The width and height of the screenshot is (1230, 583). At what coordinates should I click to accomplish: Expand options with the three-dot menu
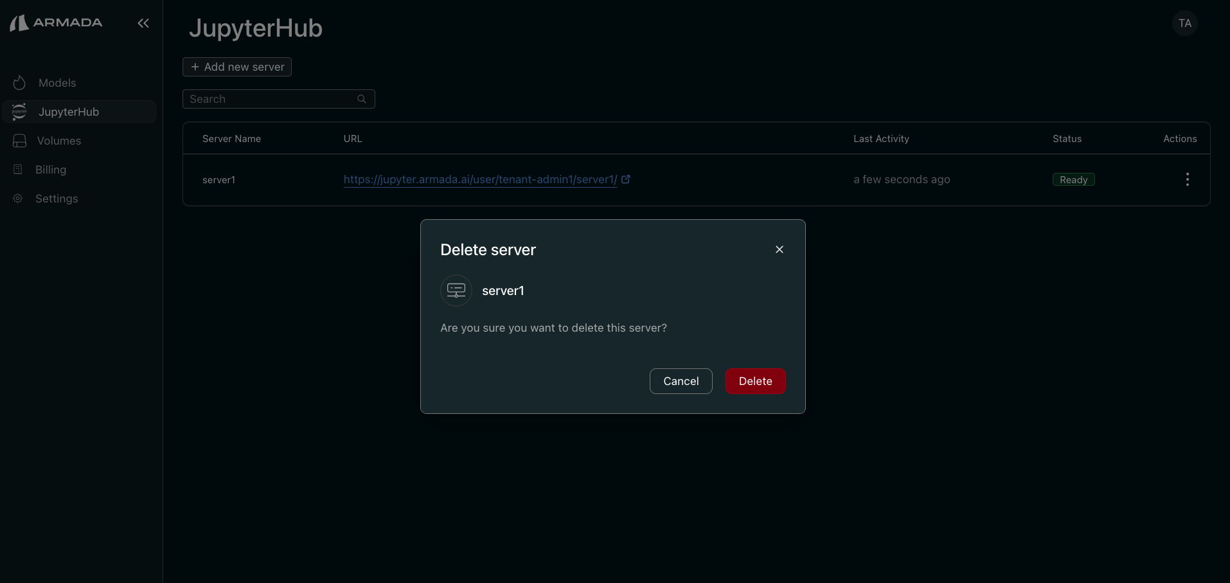click(1187, 180)
